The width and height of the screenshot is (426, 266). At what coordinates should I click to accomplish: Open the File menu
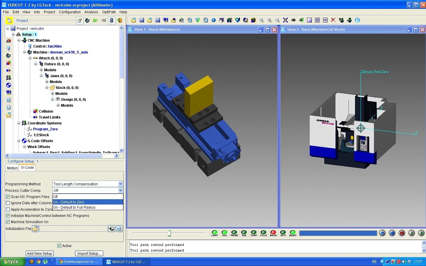click(6, 12)
